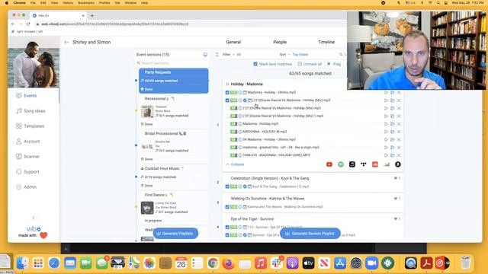Screen dimensions: 488x274
Task: Remove the 04 Madonna - Holiday - Ultimix match
Action: pyautogui.click(x=399, y=140)
